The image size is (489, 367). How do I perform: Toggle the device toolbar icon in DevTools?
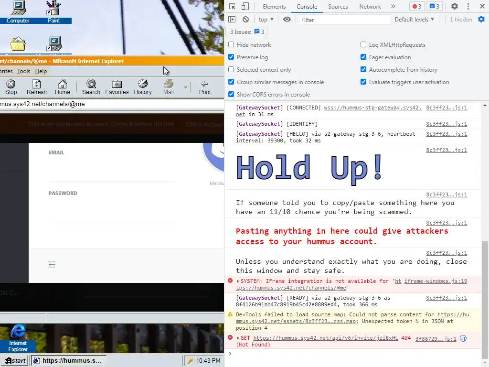tap(245, 7)
